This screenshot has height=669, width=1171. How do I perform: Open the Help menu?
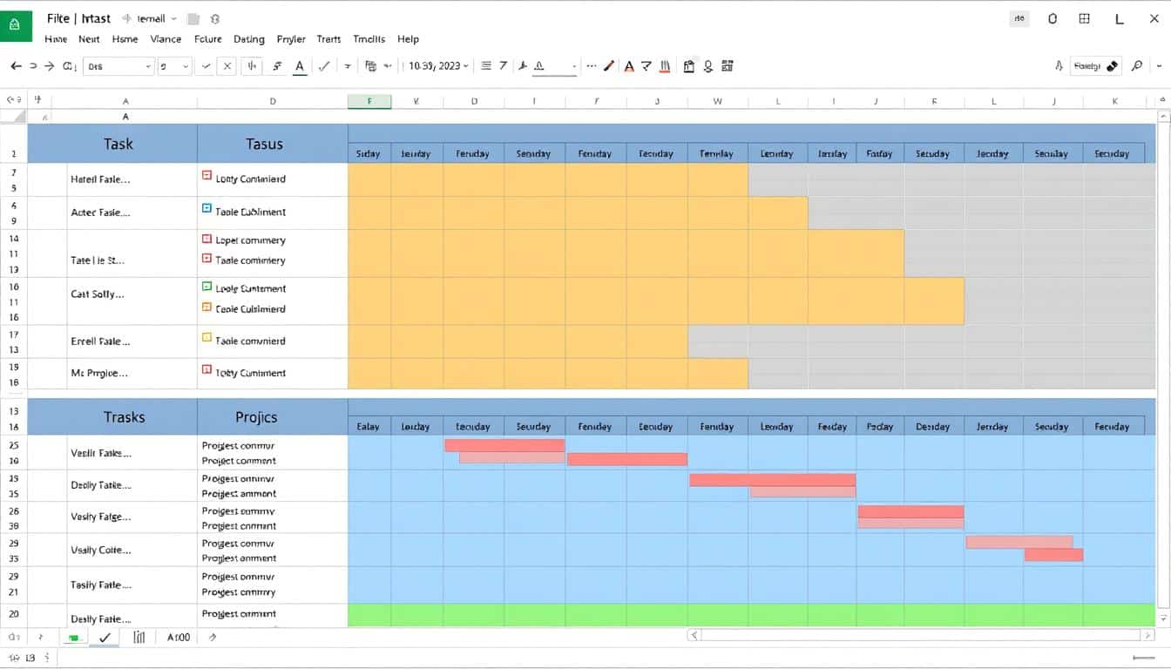tap(408, 39)
